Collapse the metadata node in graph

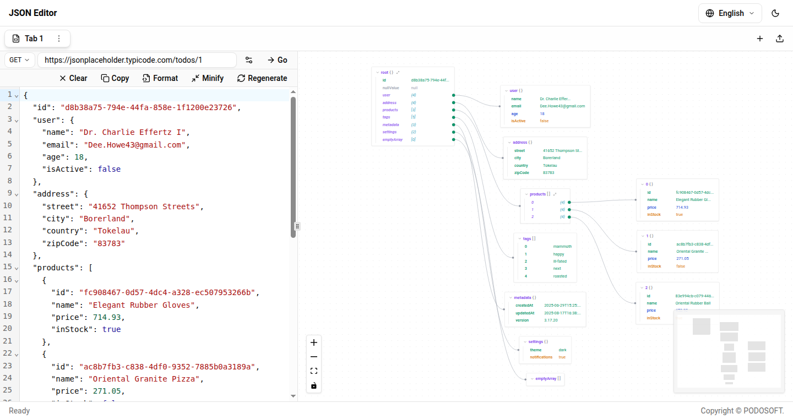(510, 297)
